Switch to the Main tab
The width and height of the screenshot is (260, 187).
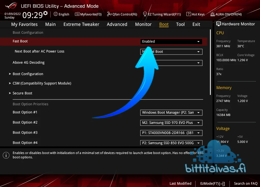point(51,24)
